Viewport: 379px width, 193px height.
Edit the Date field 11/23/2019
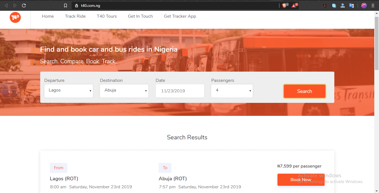coord(180,91)
